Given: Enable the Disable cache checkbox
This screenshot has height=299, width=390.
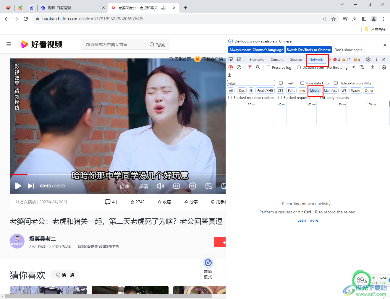Looking at the screenshot, I should (x=299, y=67).
